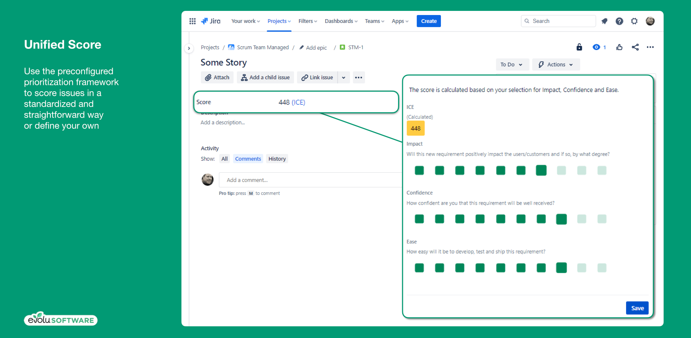The height and width of the screenshot is (338, 691).
Task: Click the lock restriction icon
Action: click(579, 47)
